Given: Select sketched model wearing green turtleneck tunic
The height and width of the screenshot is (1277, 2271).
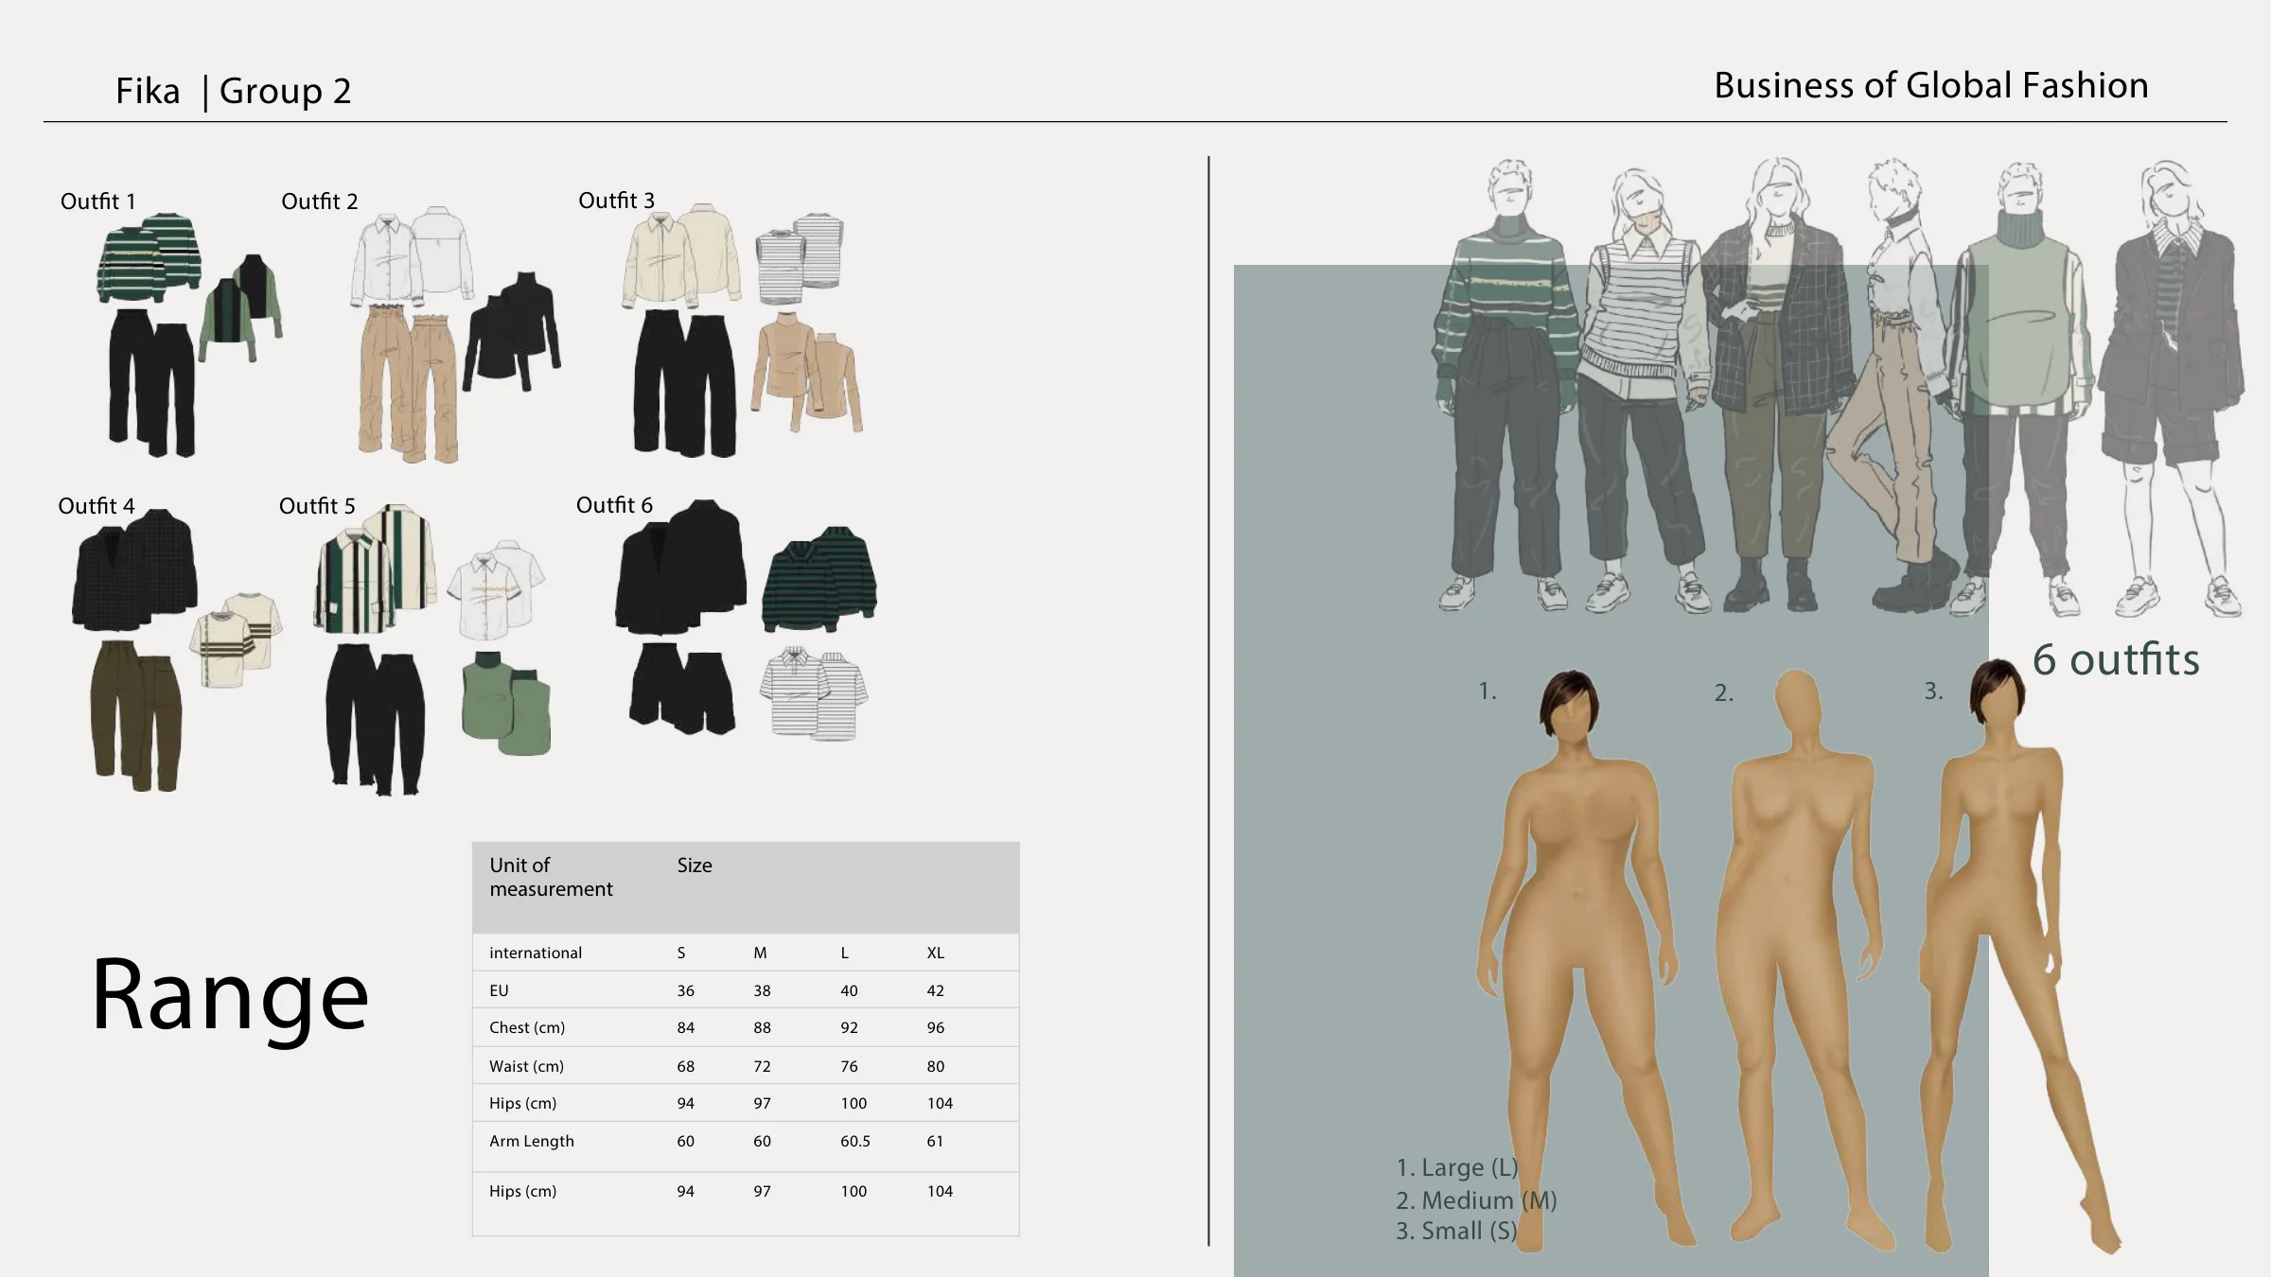Looking at the screenshot, I should [x=2020, y=388].
